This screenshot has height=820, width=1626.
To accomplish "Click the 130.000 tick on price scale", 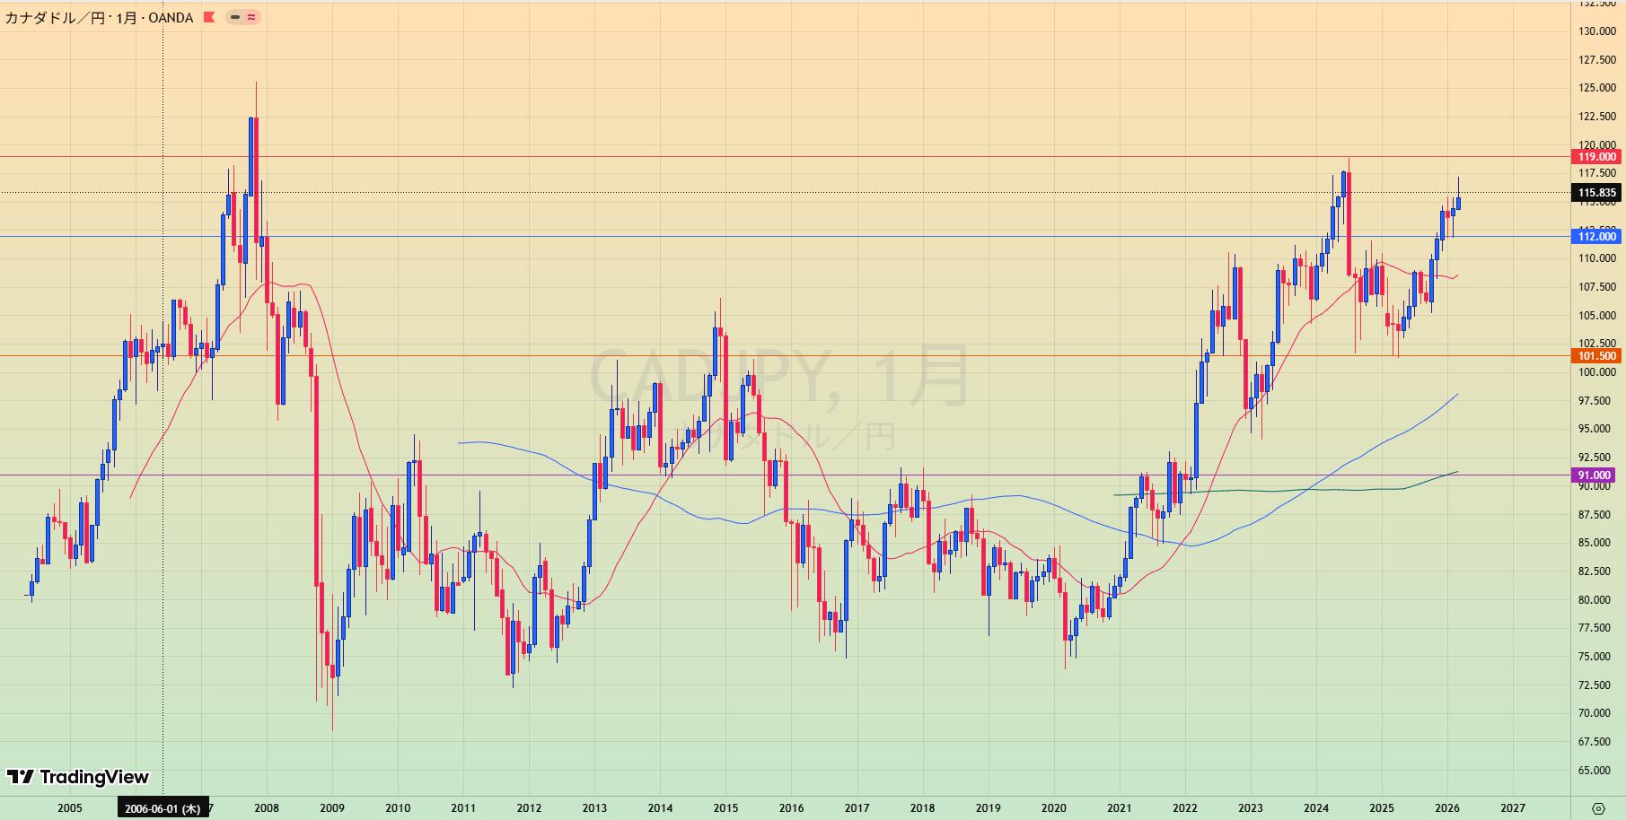I will click(x=1596, y=31).
